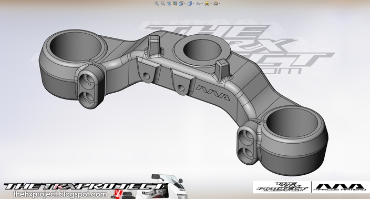The height and width of the screenshot is (199, 370).
Task: Click the Zoom to Fit icon
Action: tap(157, 3)
